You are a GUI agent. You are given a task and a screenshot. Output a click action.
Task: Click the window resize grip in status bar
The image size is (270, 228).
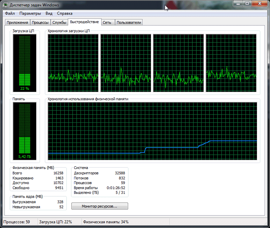[266, 223]
